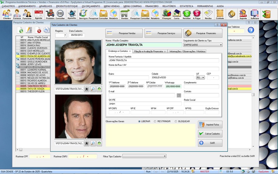Click the Salvar Cadastro button
This screenshot has width=278, height=174.
210,134
